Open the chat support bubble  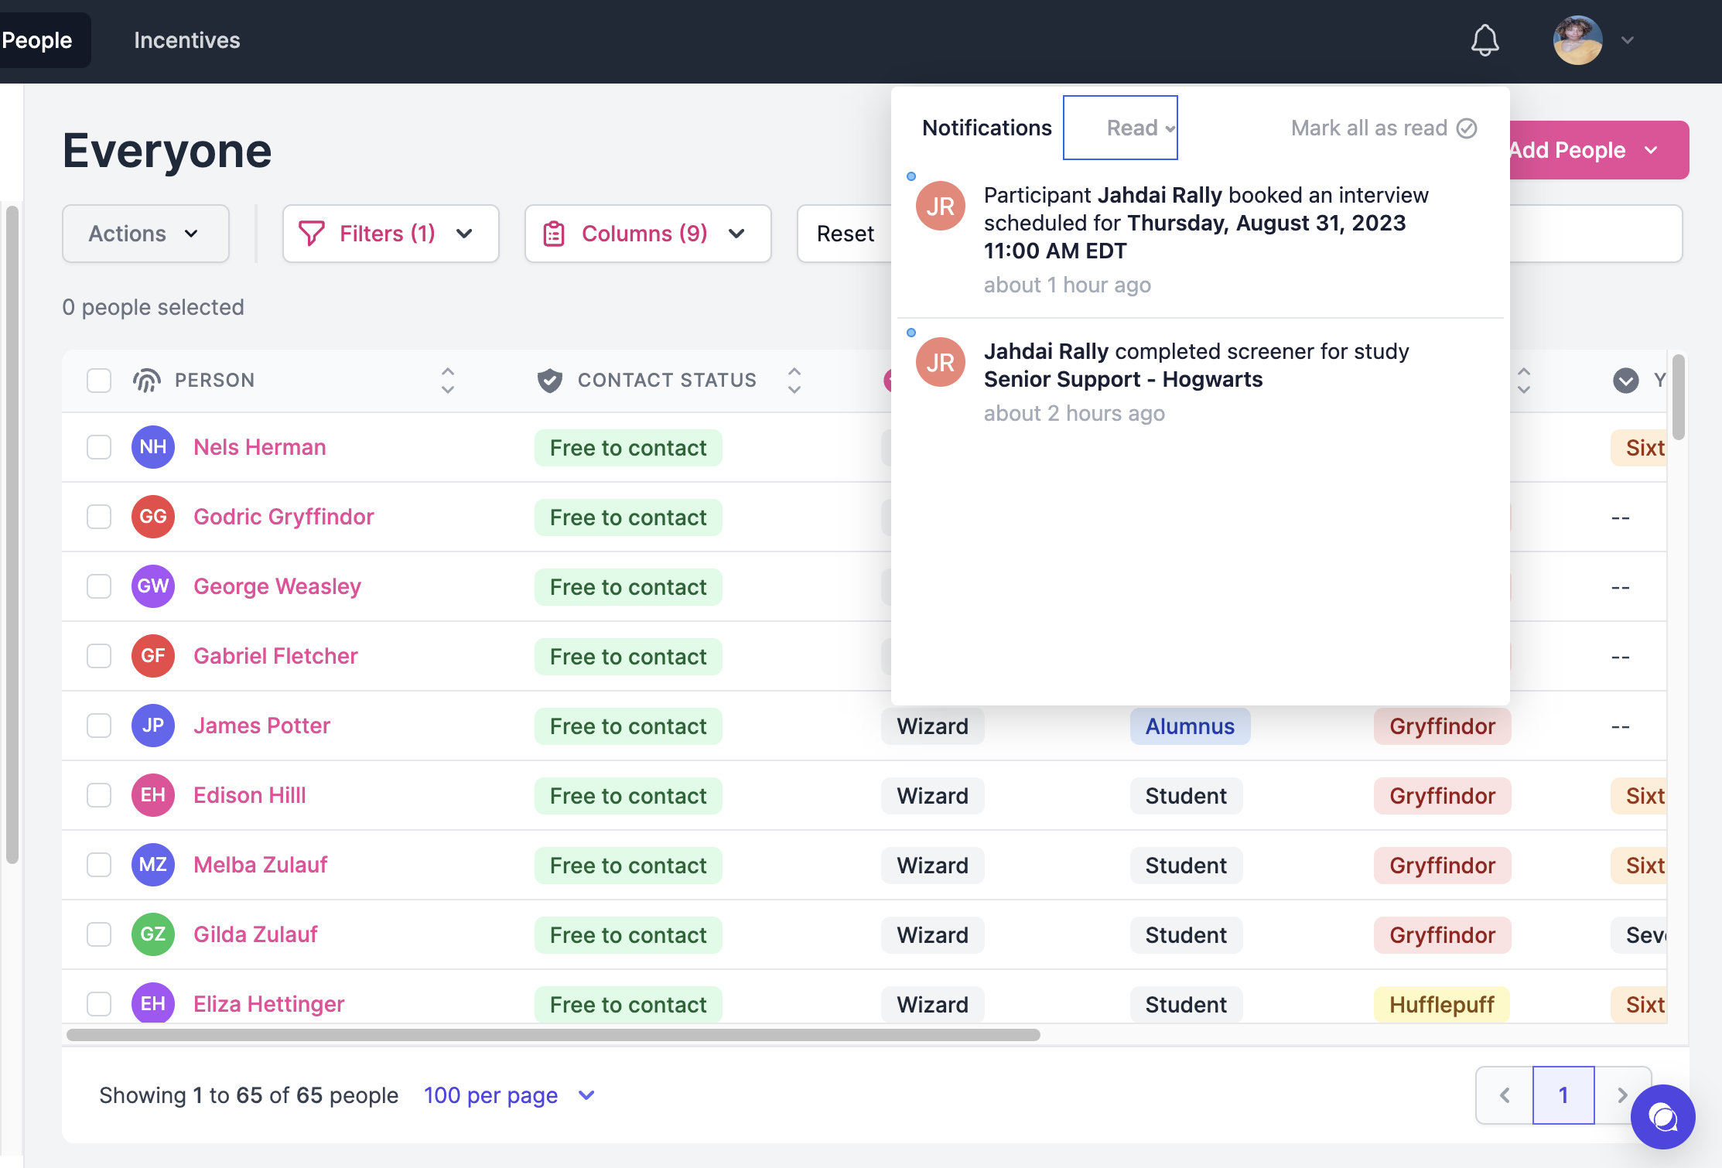(1662, 1117)
